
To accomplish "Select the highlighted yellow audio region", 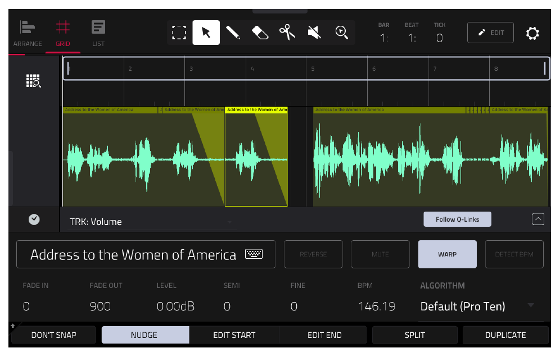I will 256,157.
